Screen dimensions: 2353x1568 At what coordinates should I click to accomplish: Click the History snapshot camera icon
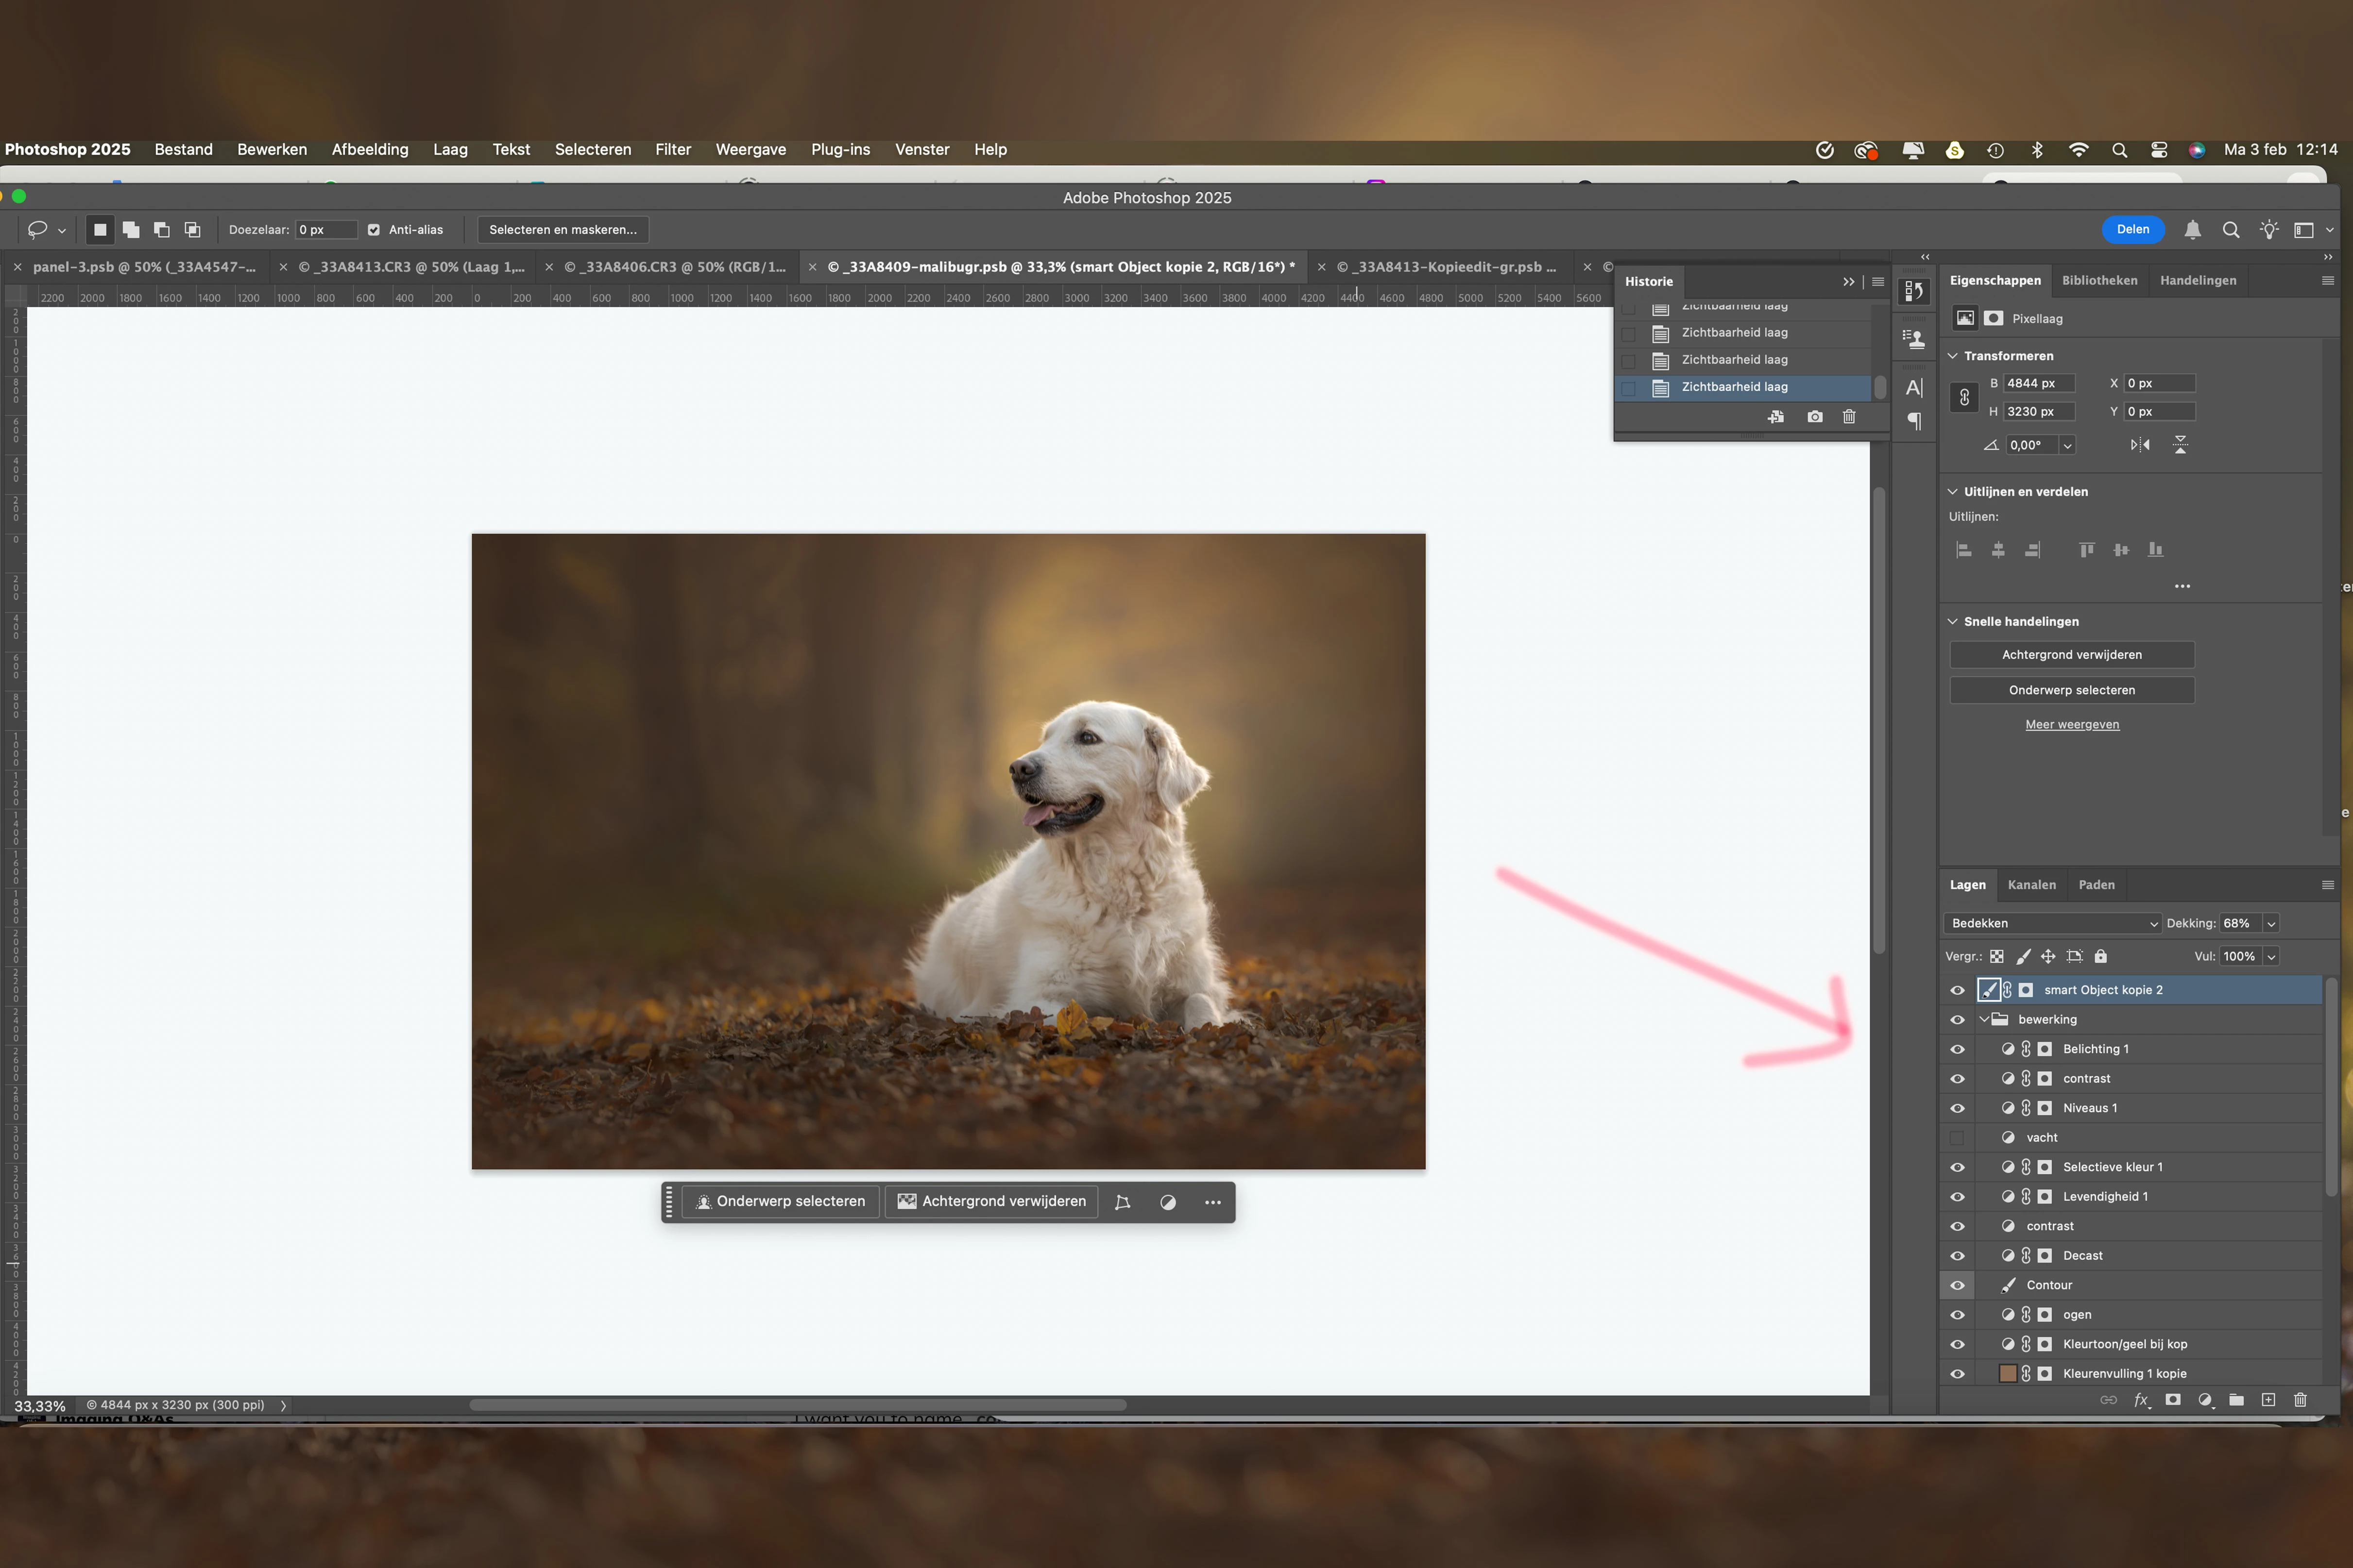(1815, 417)
